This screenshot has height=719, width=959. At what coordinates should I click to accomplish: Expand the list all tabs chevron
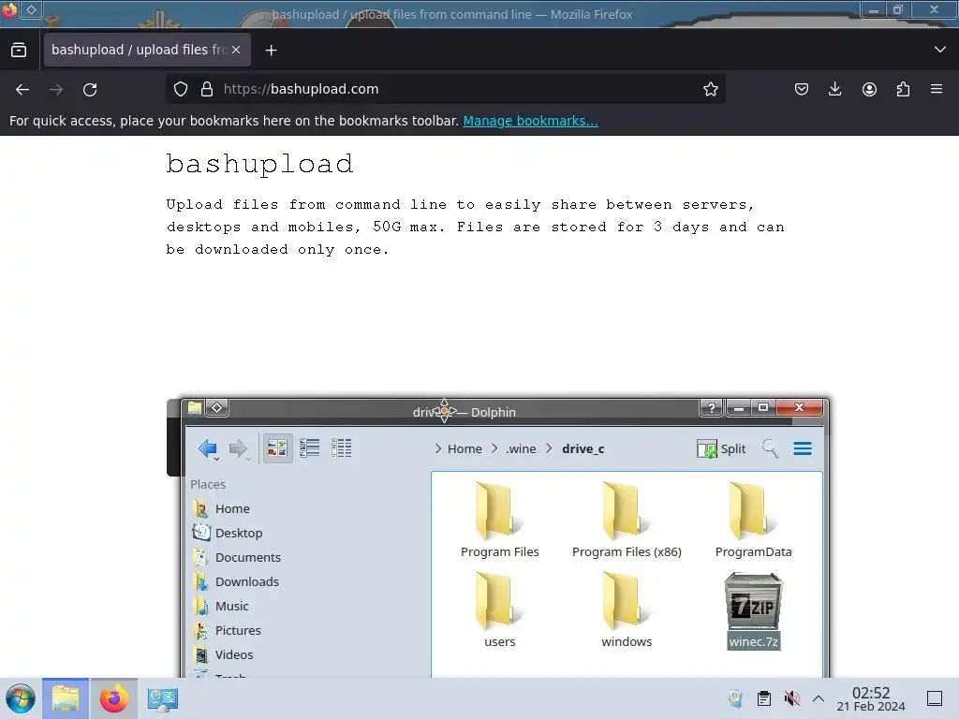coord(940,50)
